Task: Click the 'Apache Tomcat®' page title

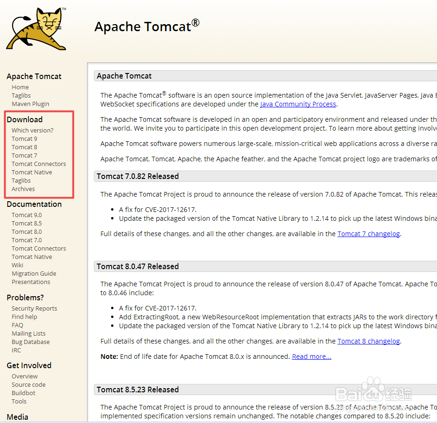Action: click(147, 26)
